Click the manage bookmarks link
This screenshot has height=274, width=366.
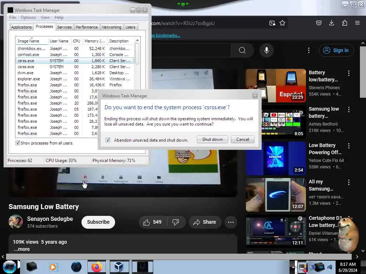click(166, 35)
